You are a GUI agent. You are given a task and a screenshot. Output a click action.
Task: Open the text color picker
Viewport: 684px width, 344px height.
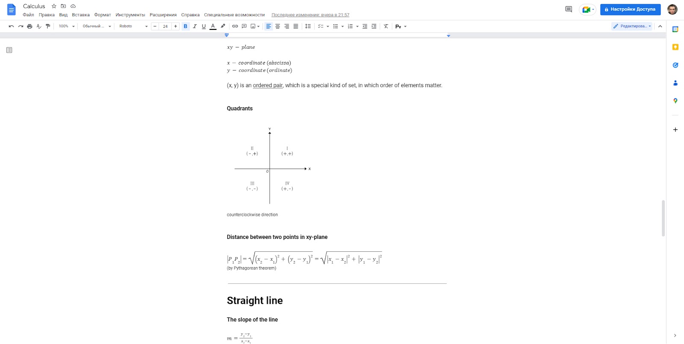(213, 26)
